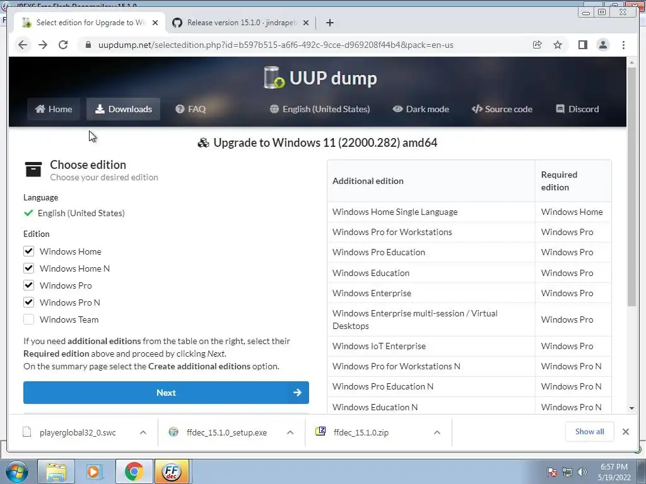
Task: Go back with the browser back arrow
Action: coord(23,45)
